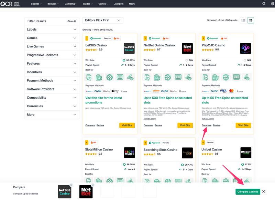Click the PlayOJO Casino logo
Viewport: 275px width, 200px height.
tap(245, 48)
